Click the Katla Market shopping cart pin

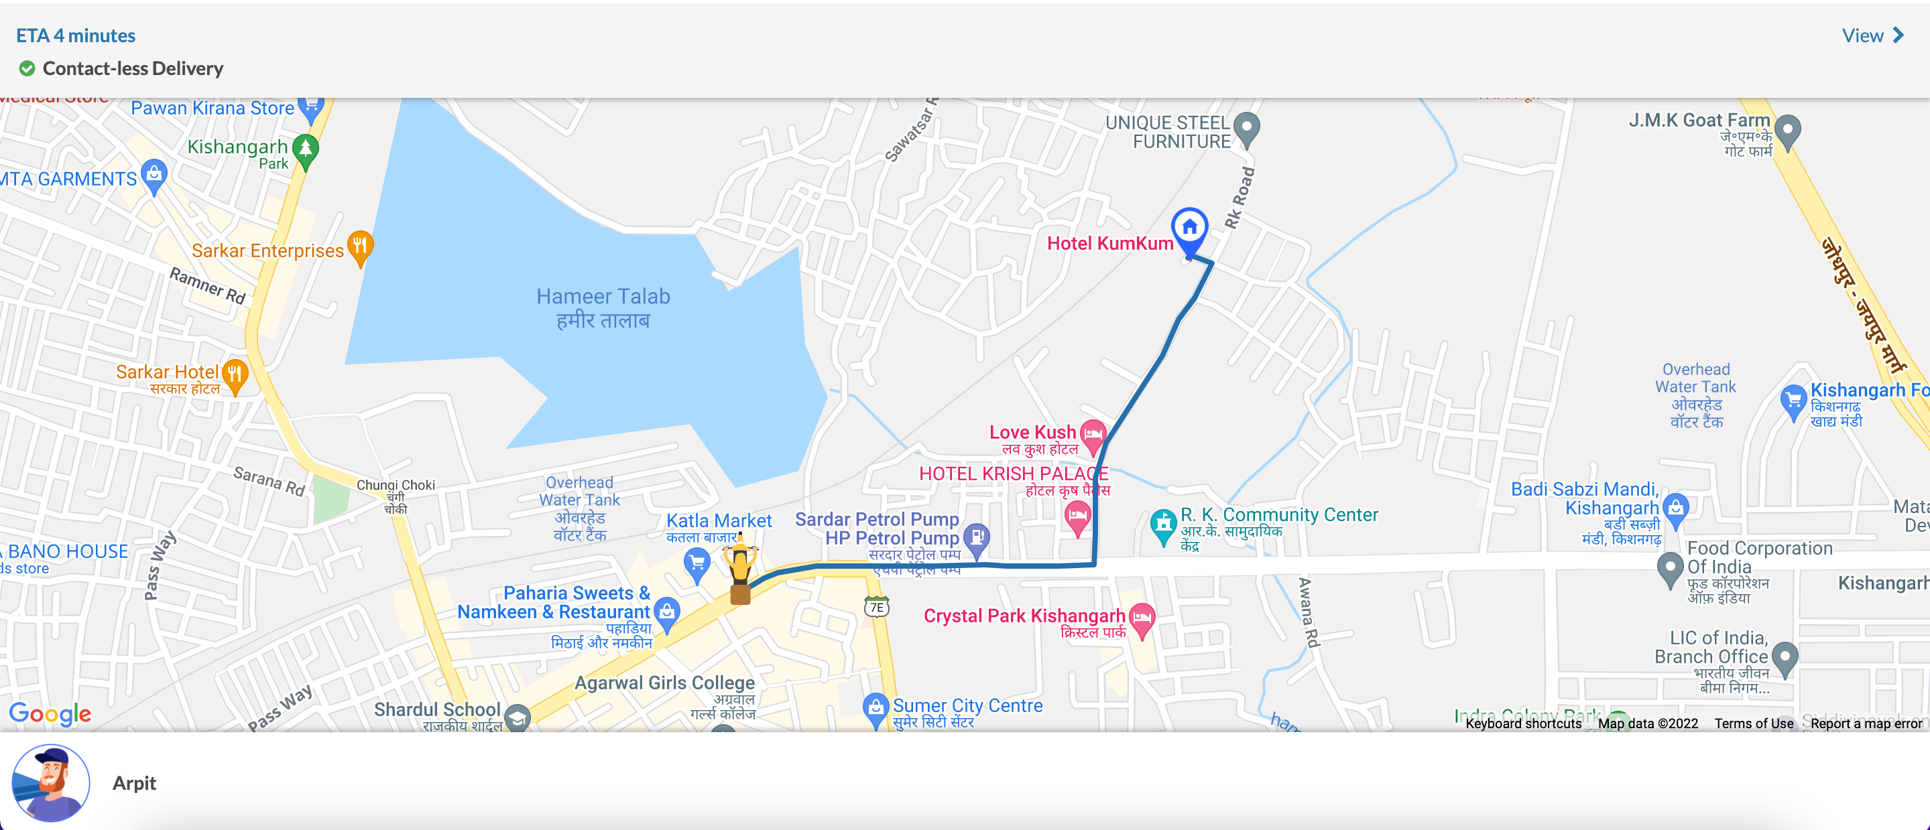coord(697,564)
